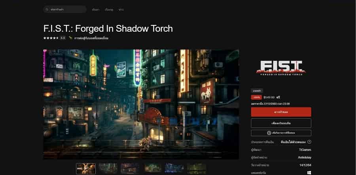The height and width of the screenshot is (175, 356).
Task: Click the red -100% discount badge
Action: (256, 97)
